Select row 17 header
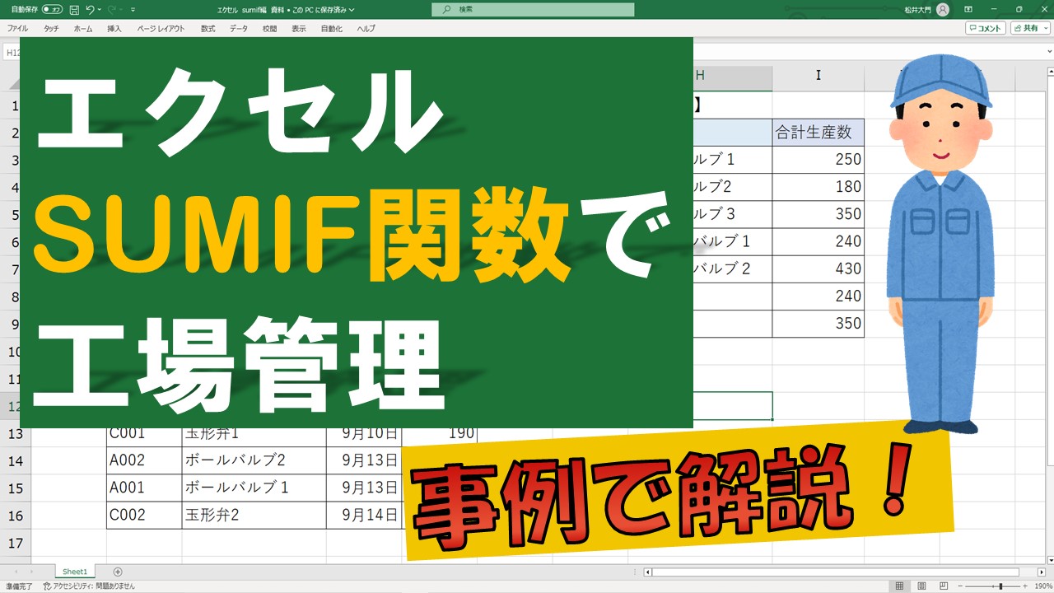The height and width of the screenshot is (593, 1054). click(16, 543)
